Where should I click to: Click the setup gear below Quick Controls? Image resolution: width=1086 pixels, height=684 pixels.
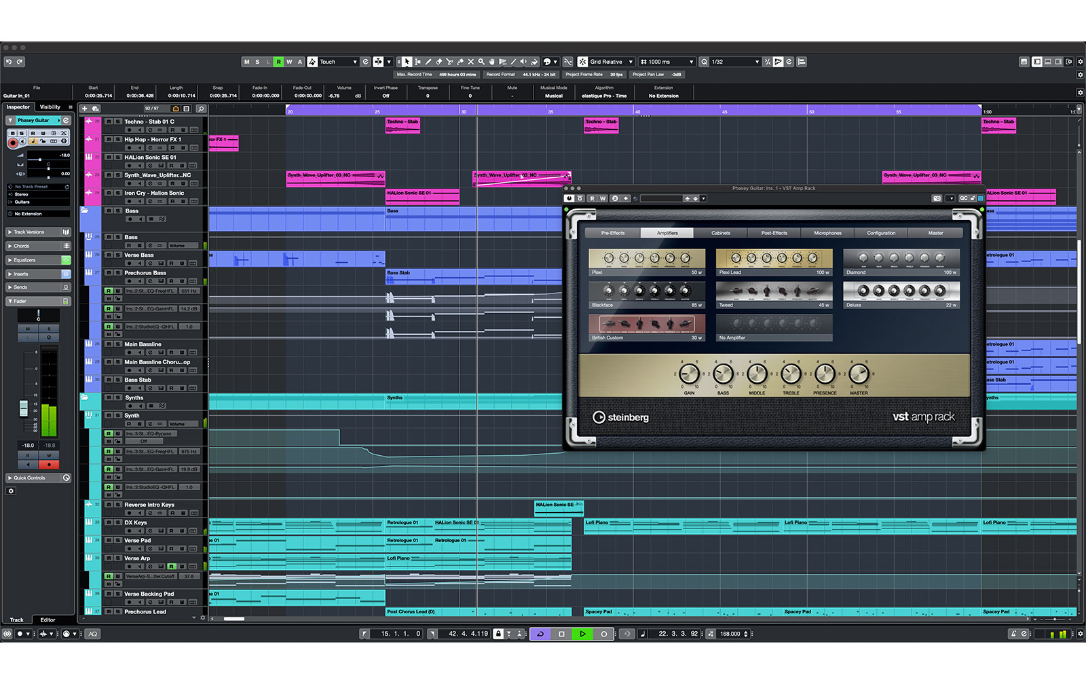pyautogui.click(x=11, y=491)
